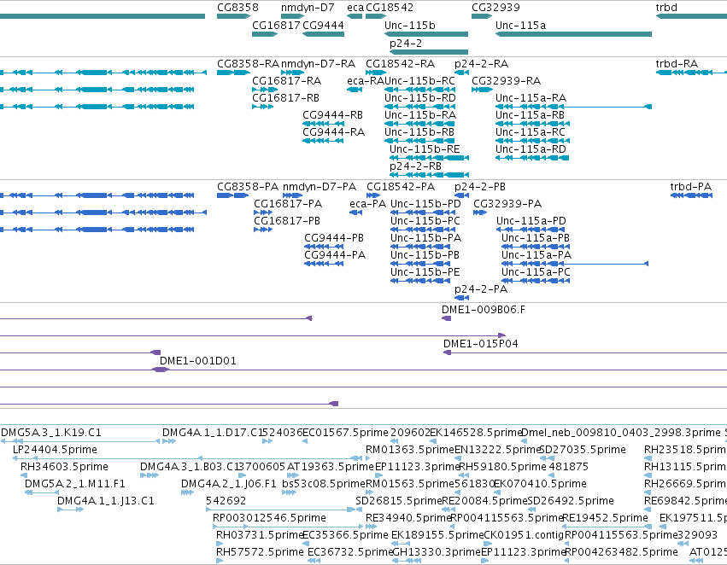
Task: Open the SD27035.5prime EST
Action: click(547, 458)
